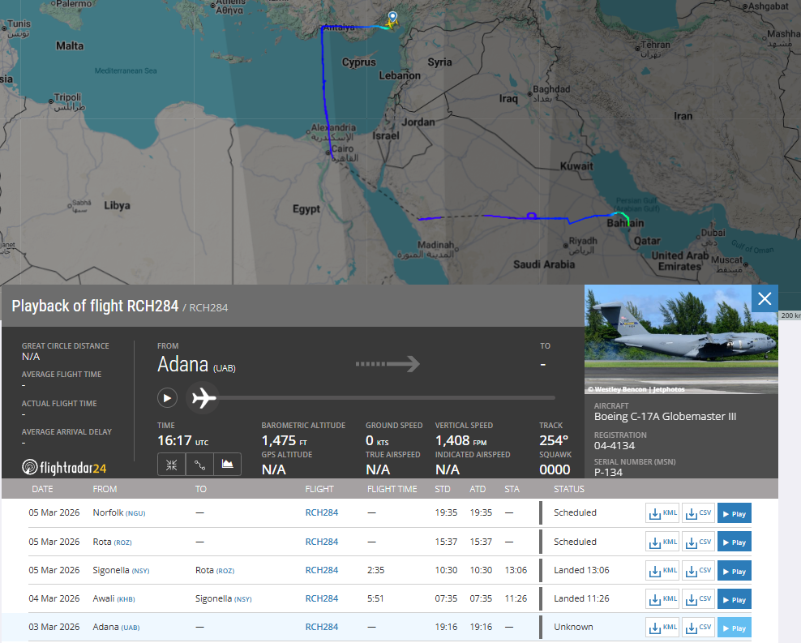Download KML for Sigonella to Rota flight
This screenshot has height=643, width=801.
[662, 571]
